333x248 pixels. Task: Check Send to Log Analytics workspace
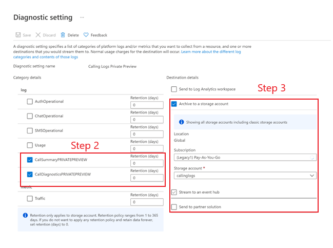[x=174, y=89]
